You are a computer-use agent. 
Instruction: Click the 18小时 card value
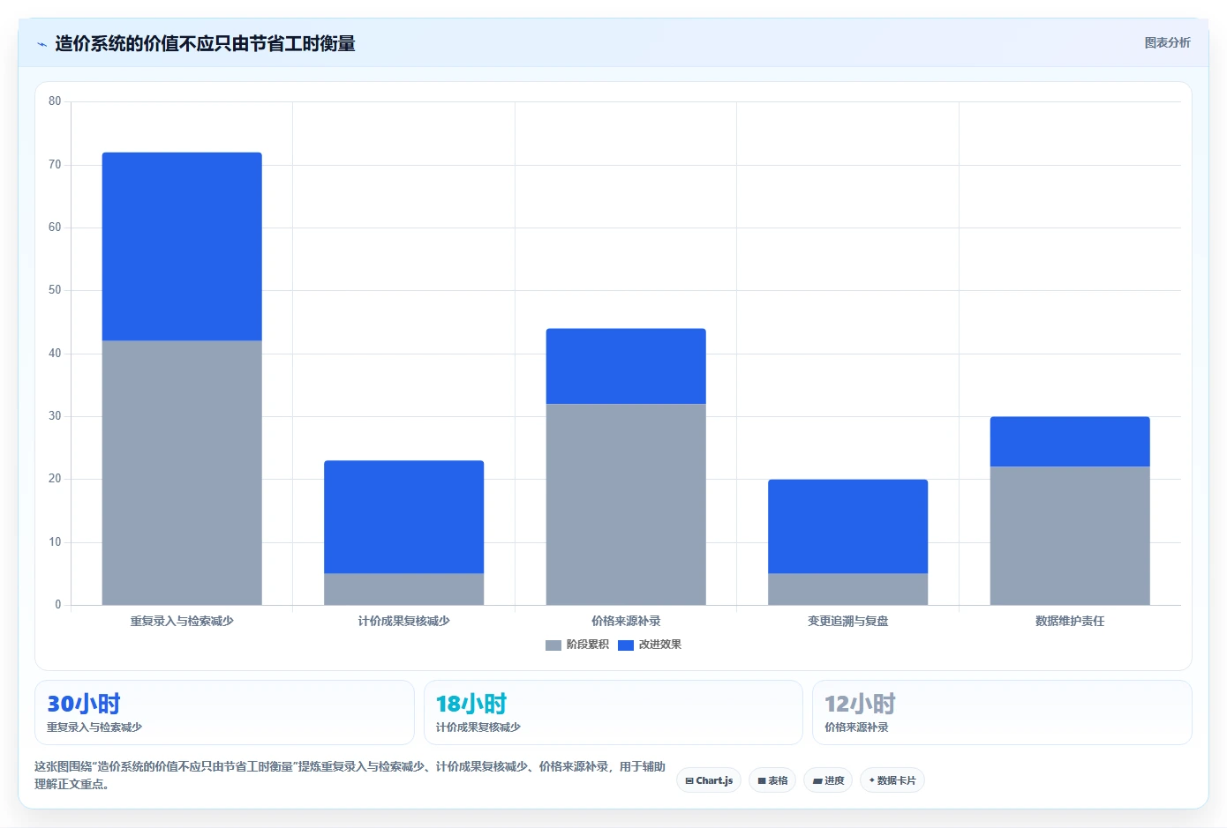(471, 704)
